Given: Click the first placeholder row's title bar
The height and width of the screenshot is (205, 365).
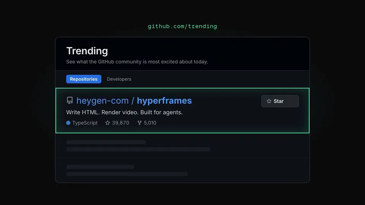Looking at the screenshot, I should 106,142.
